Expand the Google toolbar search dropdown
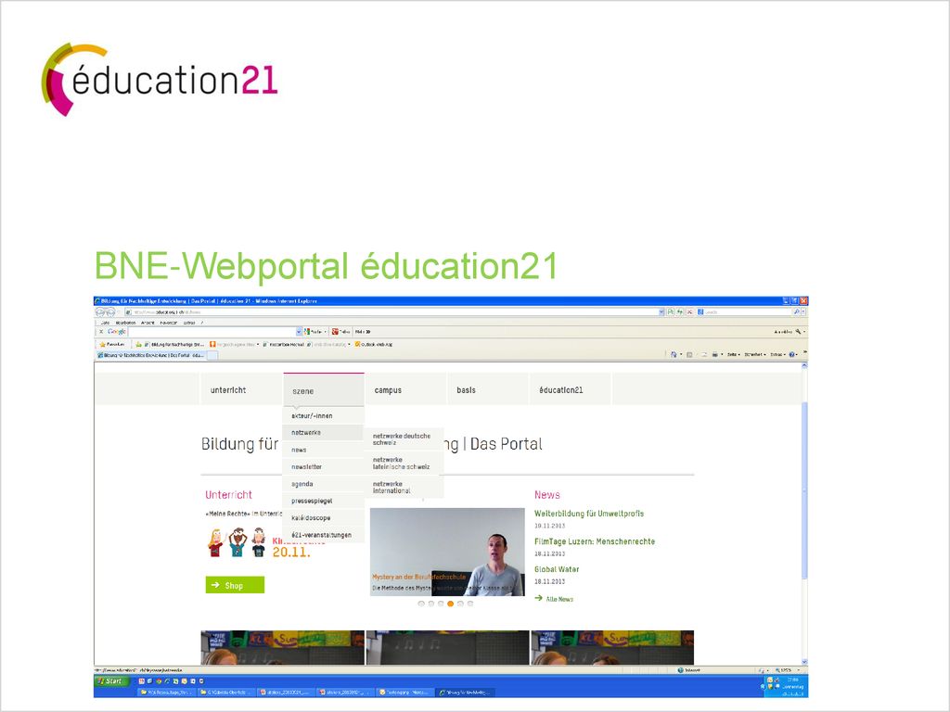Viewport: 950px width, 712px height. tap(299, 332)
